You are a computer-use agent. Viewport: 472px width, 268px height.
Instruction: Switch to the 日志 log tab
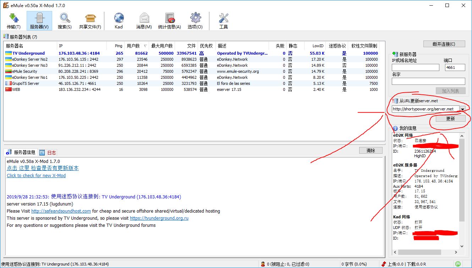(48, 153)
